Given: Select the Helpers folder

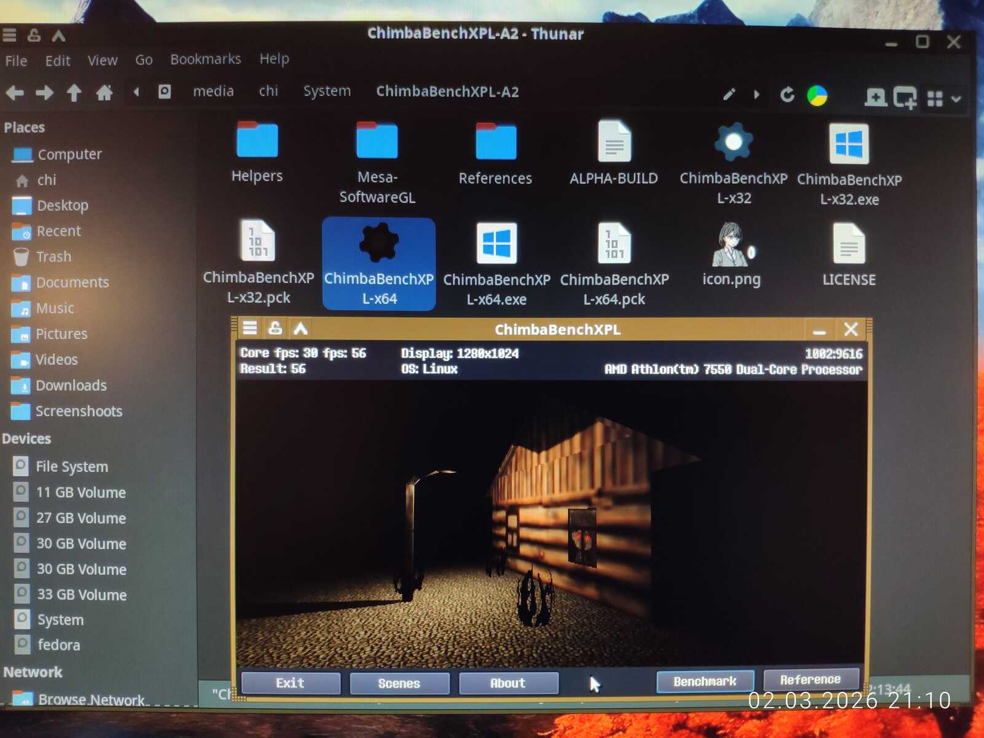Looking at the screenshot, I should [x=257, y=152].
